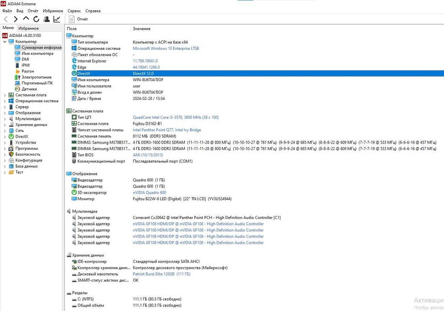The image size is (444, 311).
Task: Open the graph chart toolbar icon
Action: [56, 19]
